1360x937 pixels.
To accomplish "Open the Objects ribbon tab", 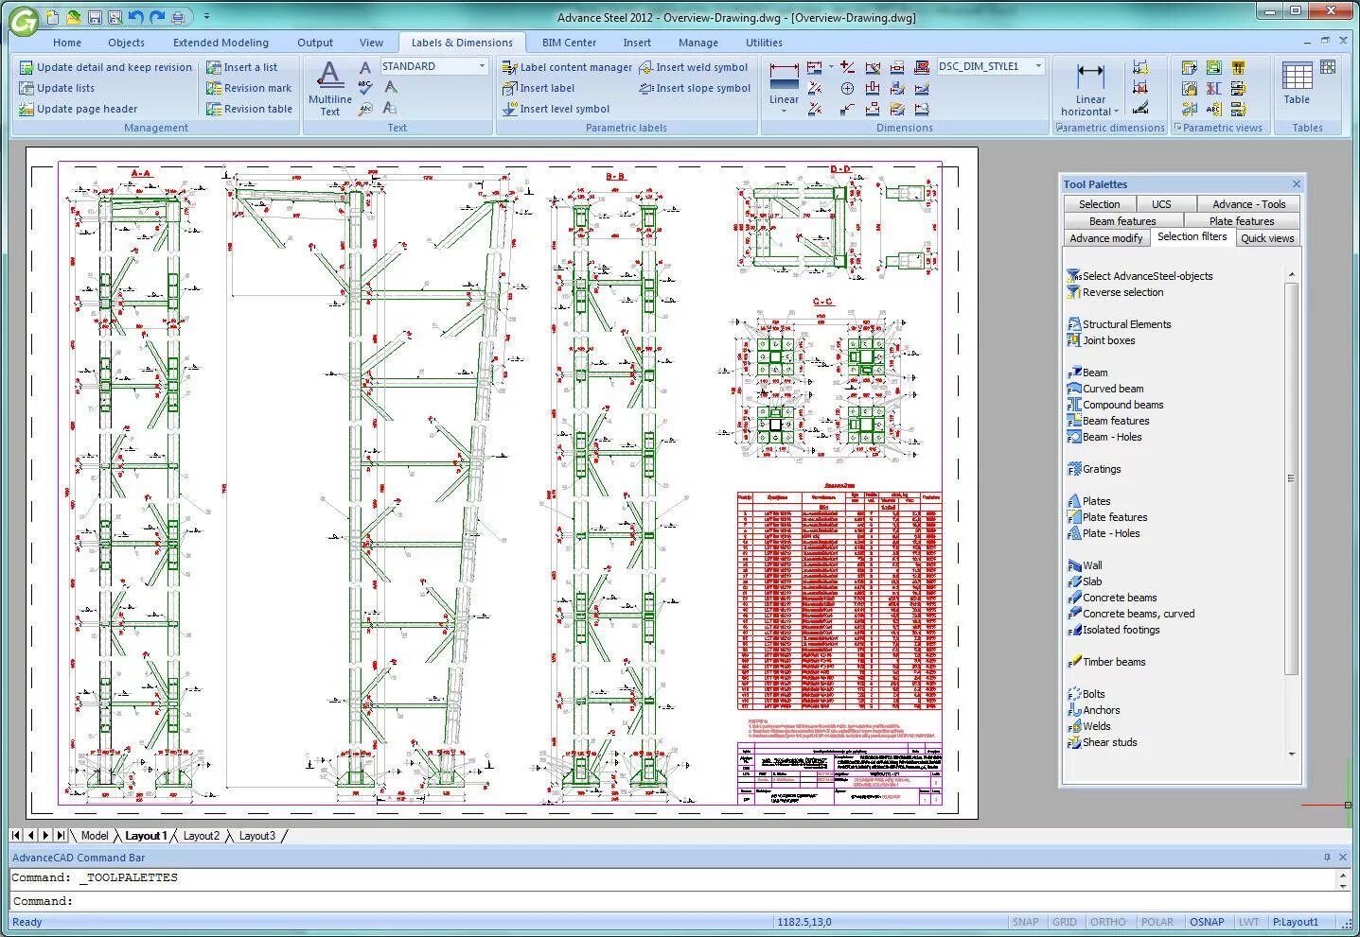I will point(126,43).
